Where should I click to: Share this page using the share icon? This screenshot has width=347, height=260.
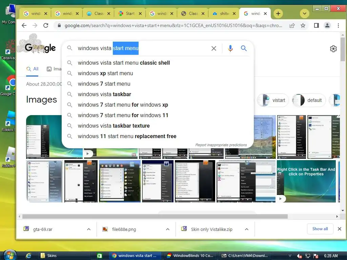coord(292,25)
